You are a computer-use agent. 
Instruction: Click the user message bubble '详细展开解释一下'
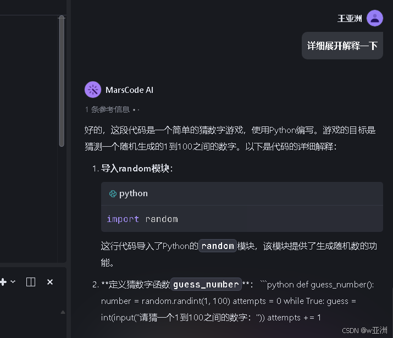pyautogui.click(x=342, y=46)
